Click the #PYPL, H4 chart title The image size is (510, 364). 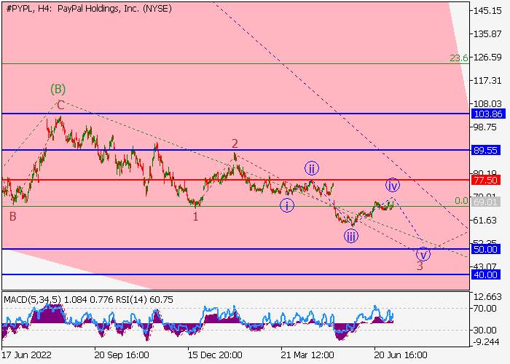88,9
